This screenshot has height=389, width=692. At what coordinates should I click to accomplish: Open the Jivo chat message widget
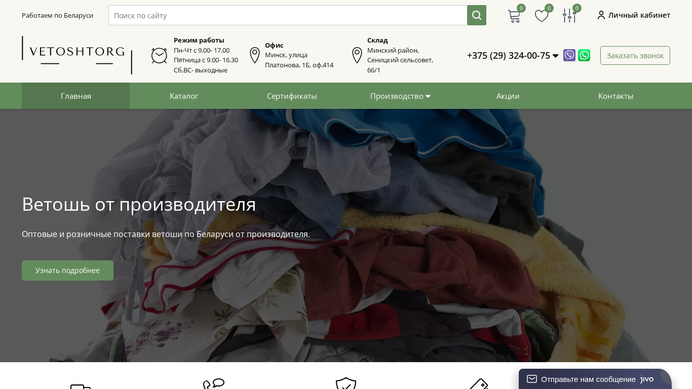pyautogui.click(x=588, y=379)
